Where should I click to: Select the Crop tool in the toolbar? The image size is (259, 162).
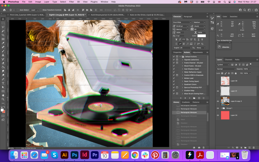coord(3,35)
